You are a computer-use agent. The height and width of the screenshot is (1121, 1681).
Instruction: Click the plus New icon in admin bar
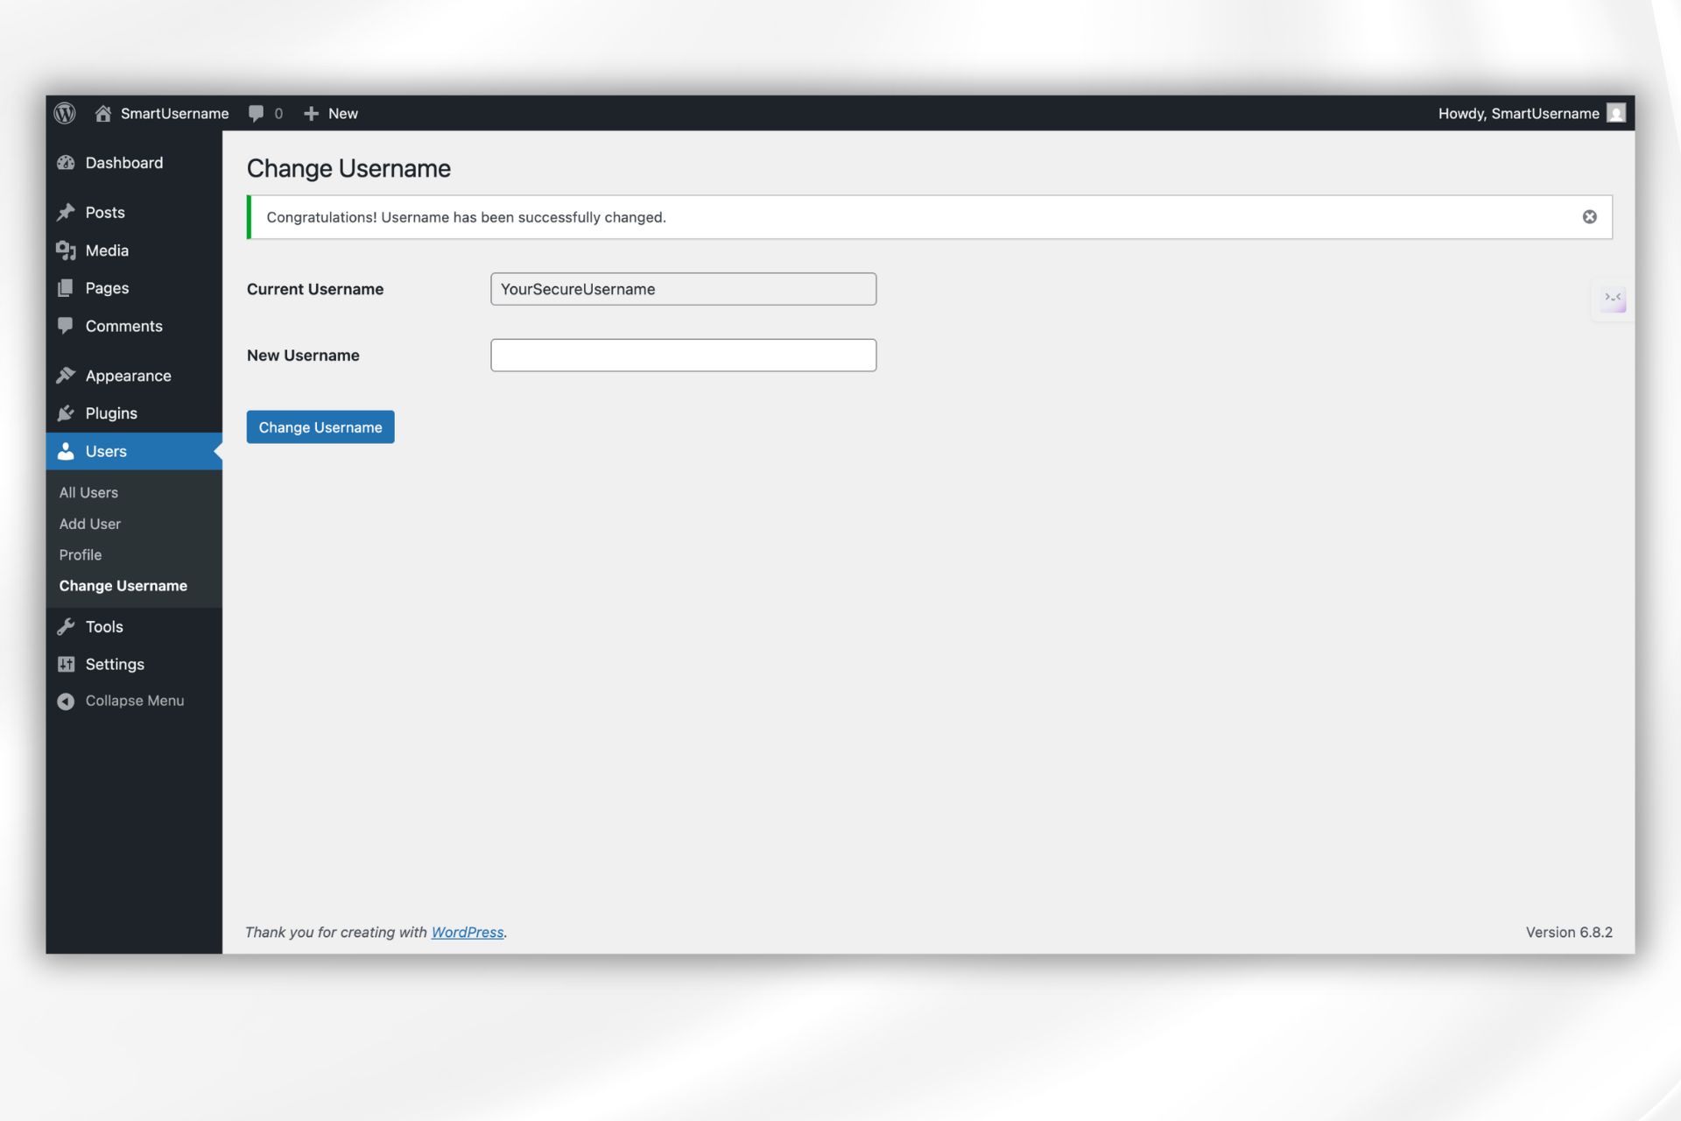pyautogui.click(x=311, y=114)
